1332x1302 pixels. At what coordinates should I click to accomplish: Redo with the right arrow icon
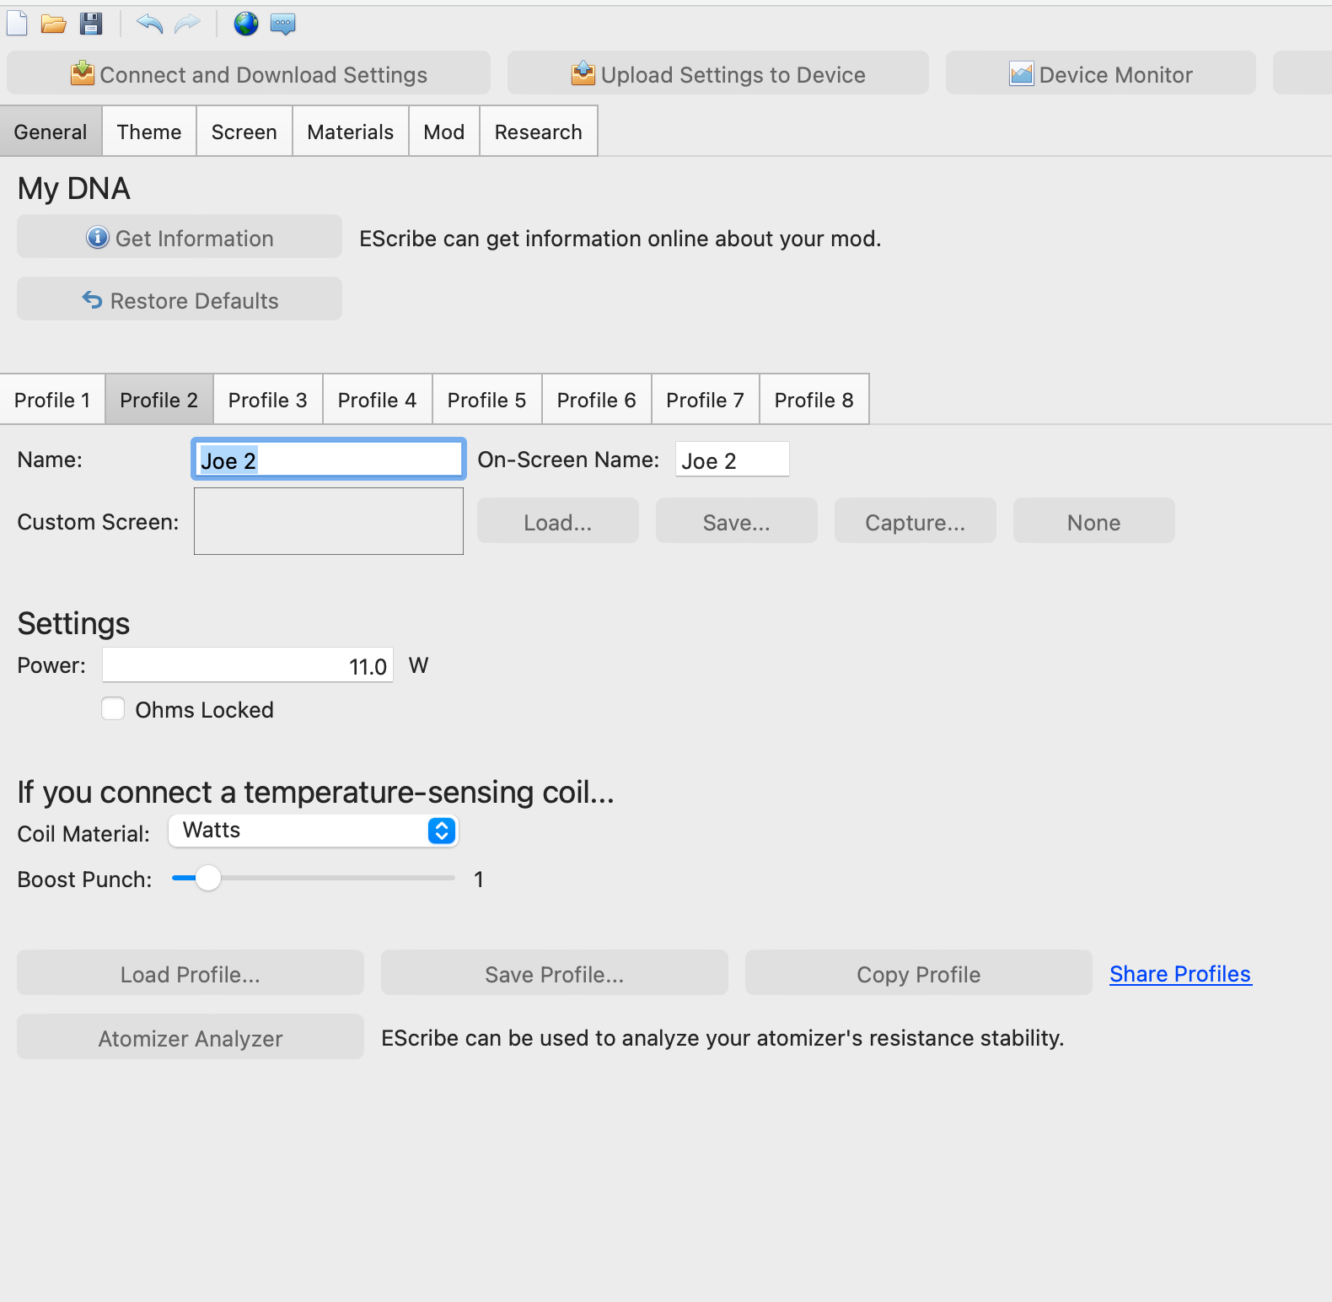(187, 24)
